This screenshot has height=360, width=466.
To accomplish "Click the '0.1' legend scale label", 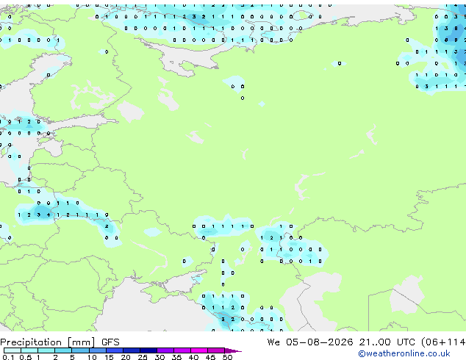I will [x=8, y=357].
